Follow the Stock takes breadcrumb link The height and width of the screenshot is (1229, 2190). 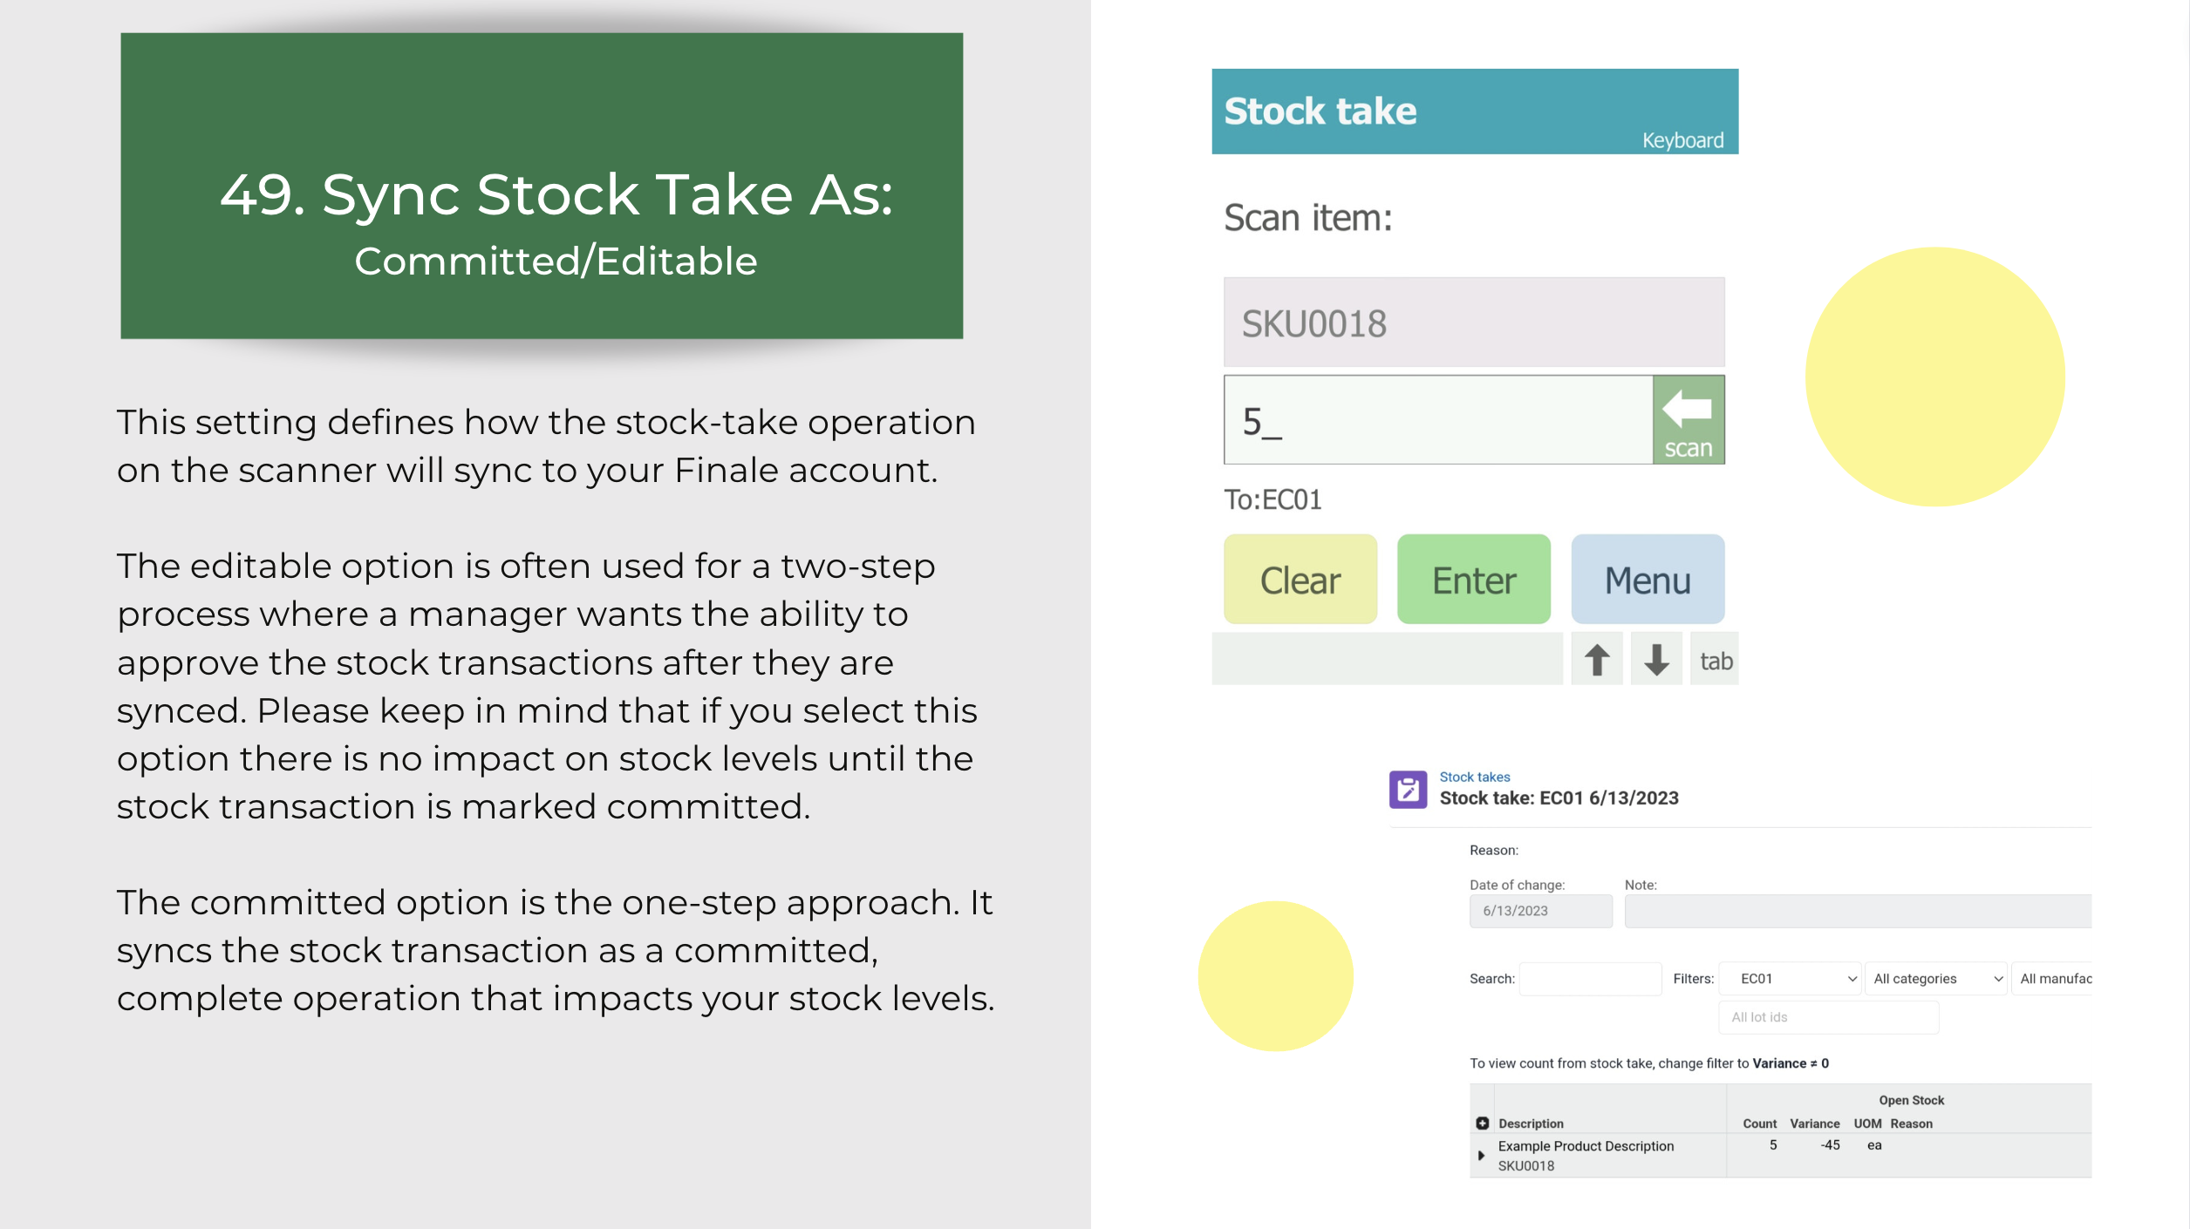[x=1474, y=777]
